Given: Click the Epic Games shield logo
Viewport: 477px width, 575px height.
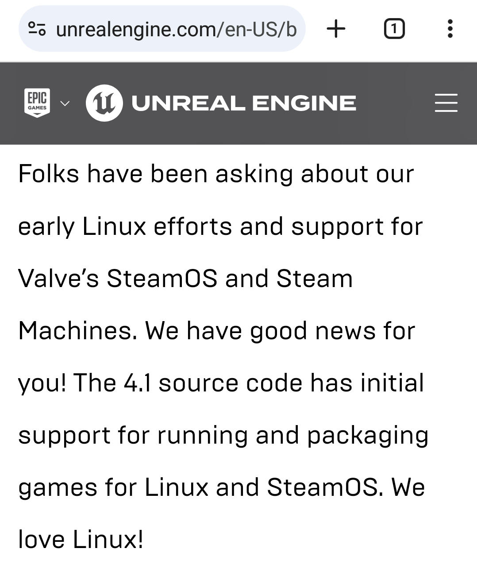Looking at the screenshot, I should 37,103.
